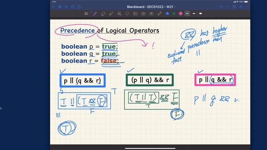This screenshot has width=267, height=150.
Task: Select the Shapes tool
Action: pos(119,14)
